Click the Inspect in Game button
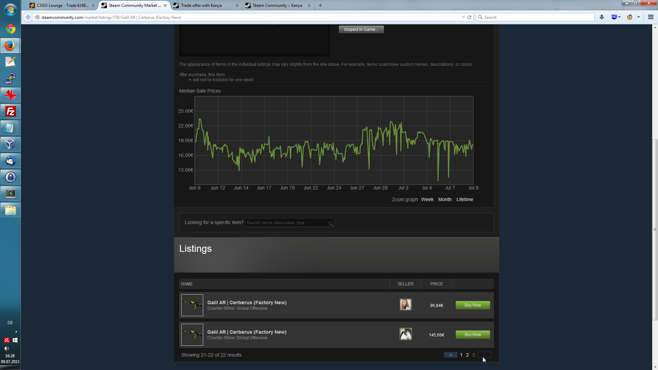This screenshot has height=370, width=658. point(361,29)
